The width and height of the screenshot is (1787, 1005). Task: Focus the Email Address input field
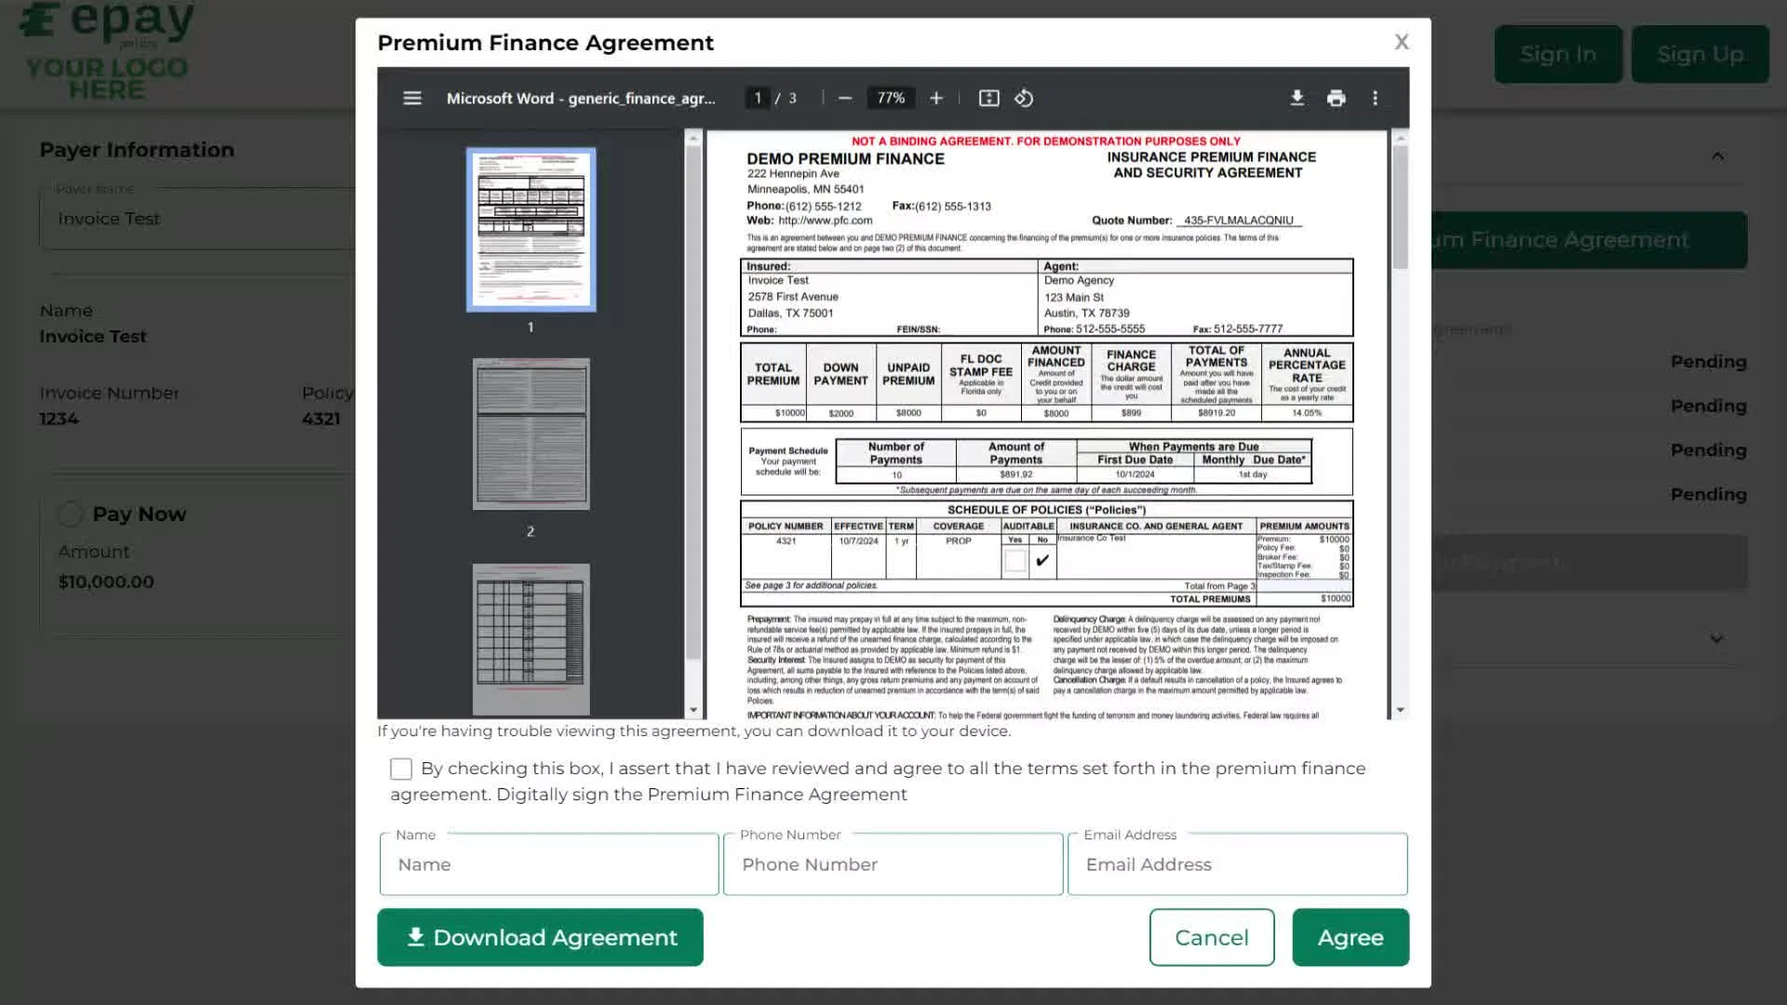pos(1237,864)
